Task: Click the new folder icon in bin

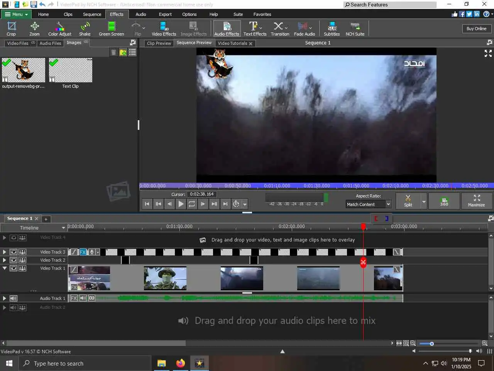Action: click(123, 52)
